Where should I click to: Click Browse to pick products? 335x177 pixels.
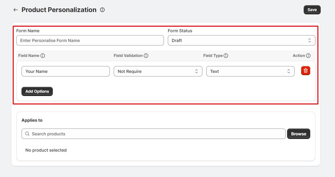(x=299, y=134)
